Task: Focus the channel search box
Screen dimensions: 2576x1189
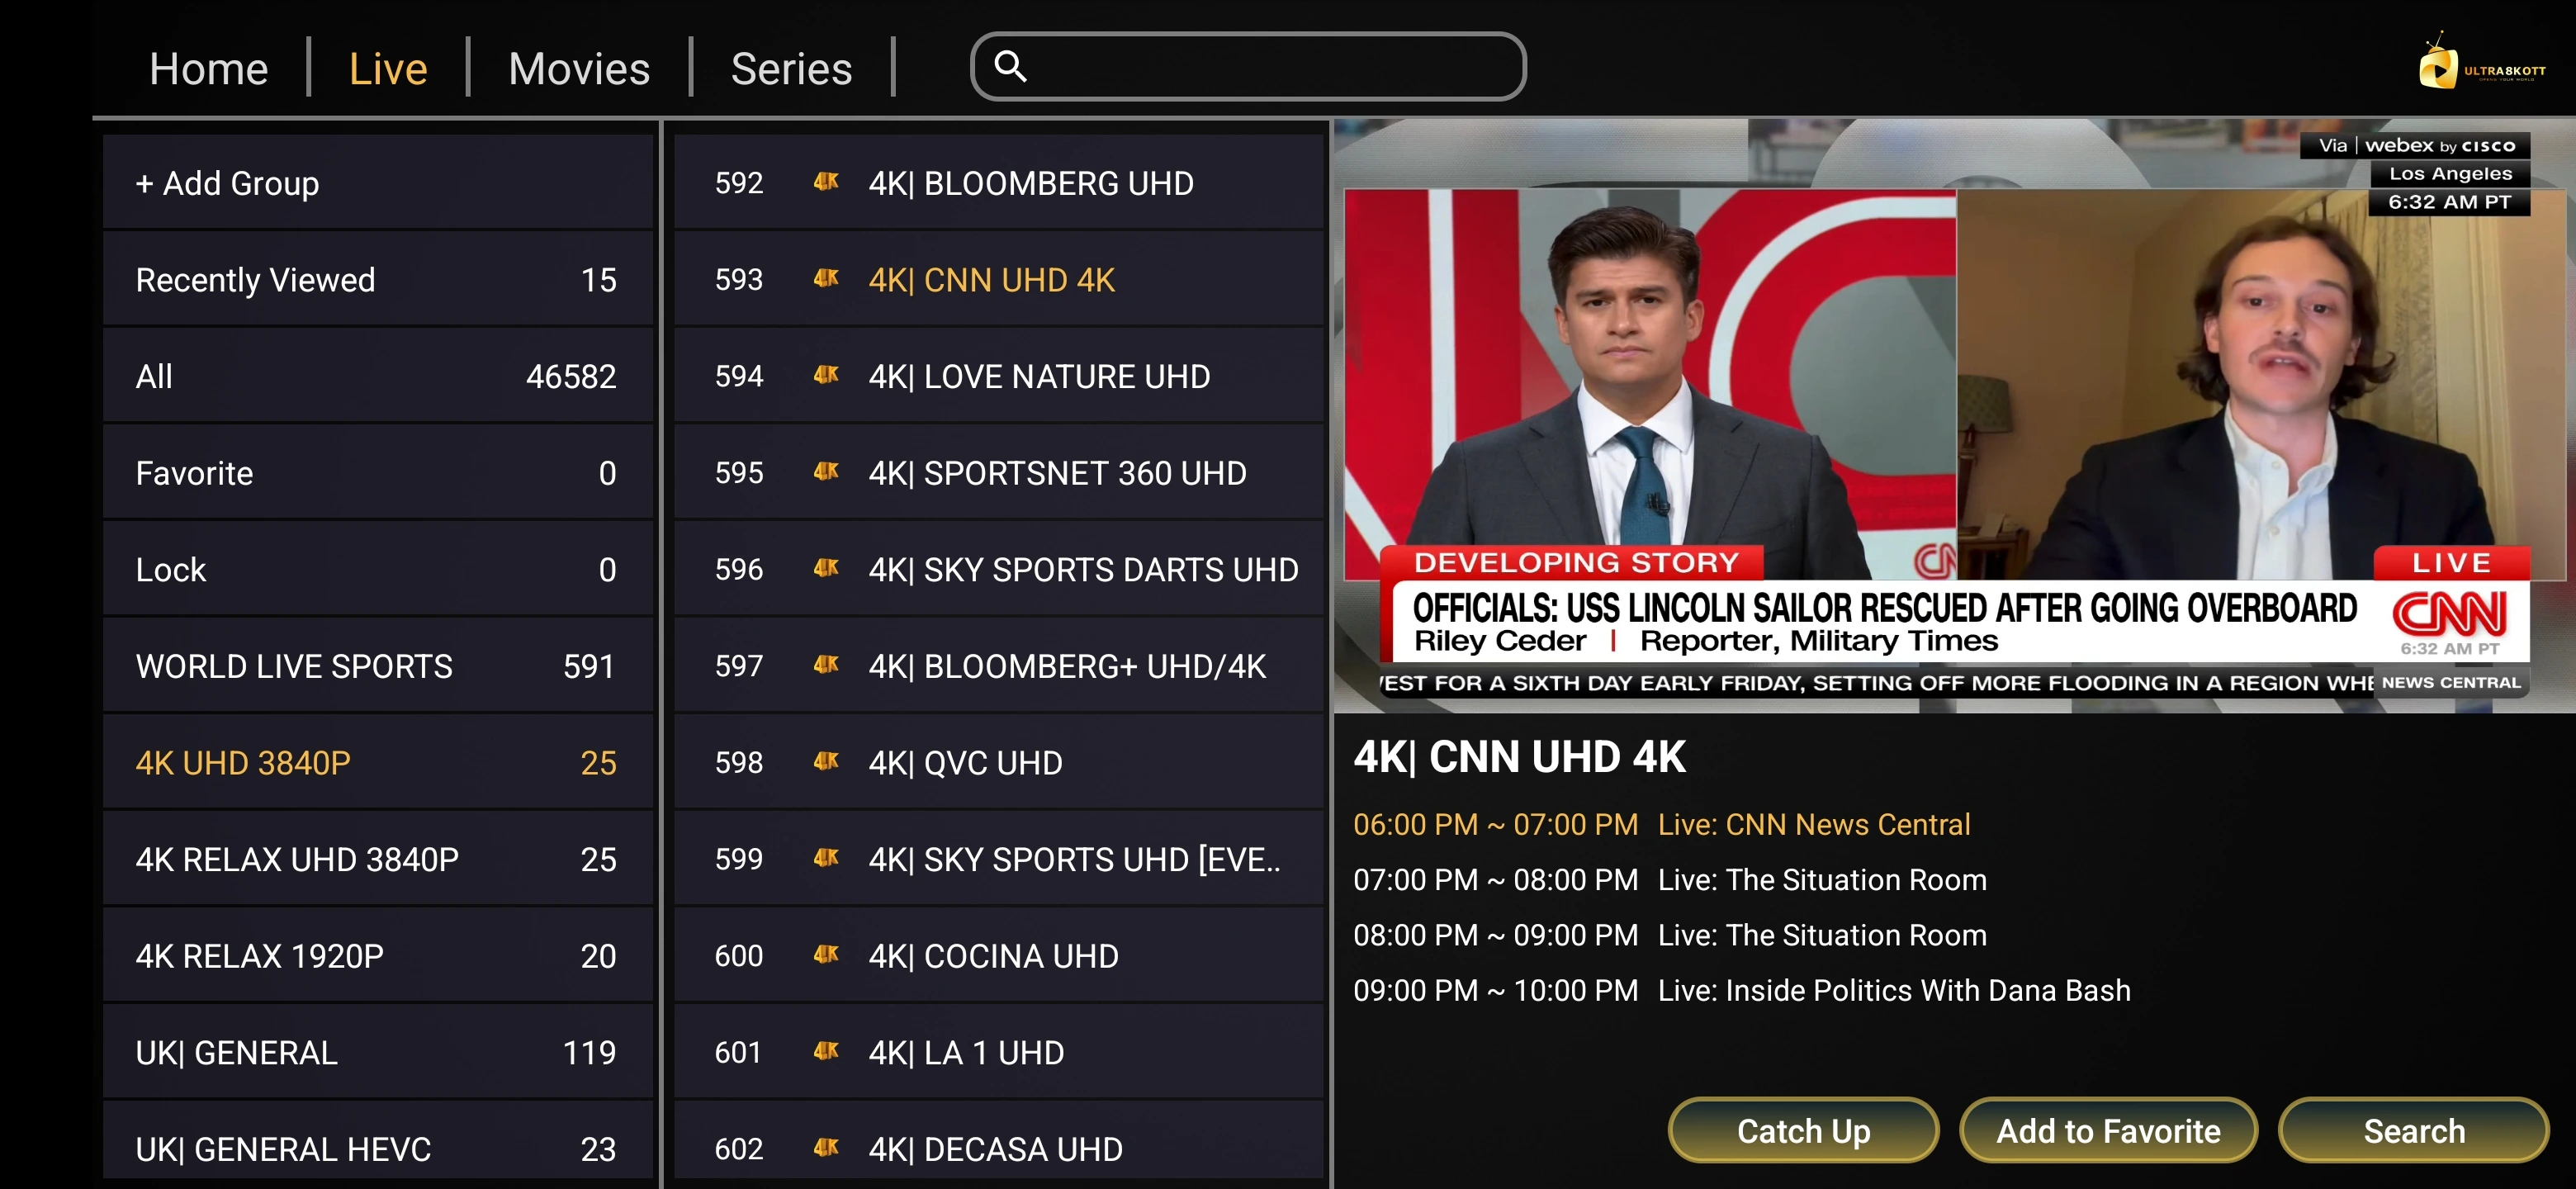Action: pyautogui.click(x=1248, y=66)
